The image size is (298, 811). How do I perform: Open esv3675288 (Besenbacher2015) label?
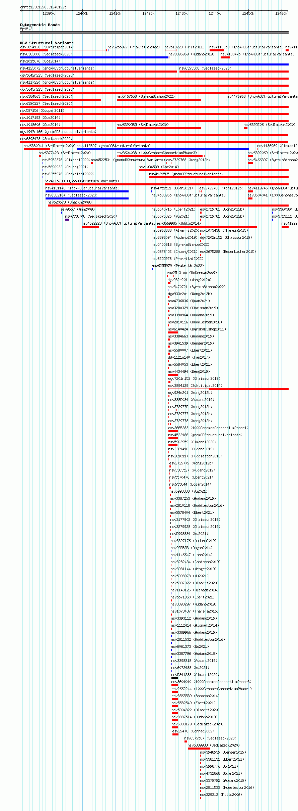pyautogui.click(x=228, y=252)
